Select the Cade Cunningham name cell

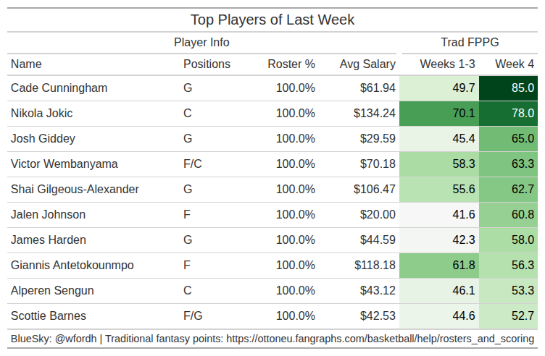point(59,88)
